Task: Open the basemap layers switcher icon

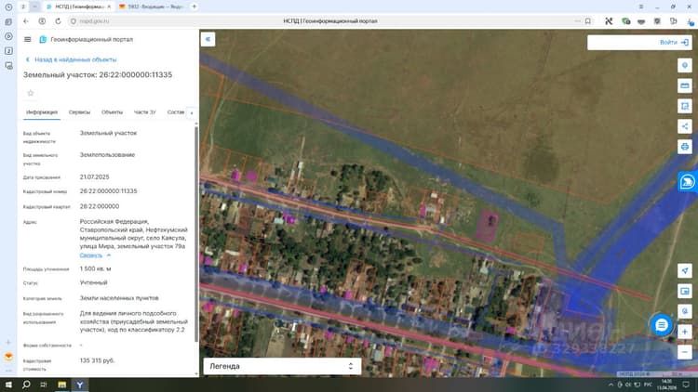Action: tap(685, 291)
